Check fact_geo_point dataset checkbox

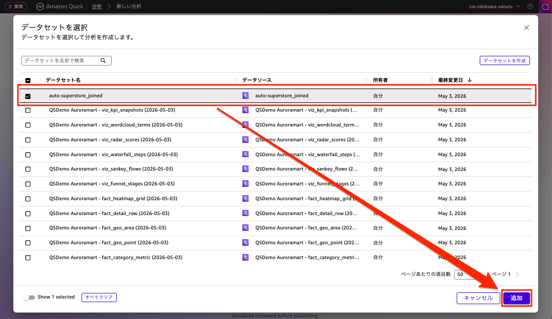[28, 243]
